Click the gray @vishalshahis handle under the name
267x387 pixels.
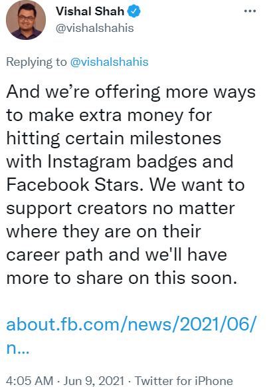pos(95,28)
